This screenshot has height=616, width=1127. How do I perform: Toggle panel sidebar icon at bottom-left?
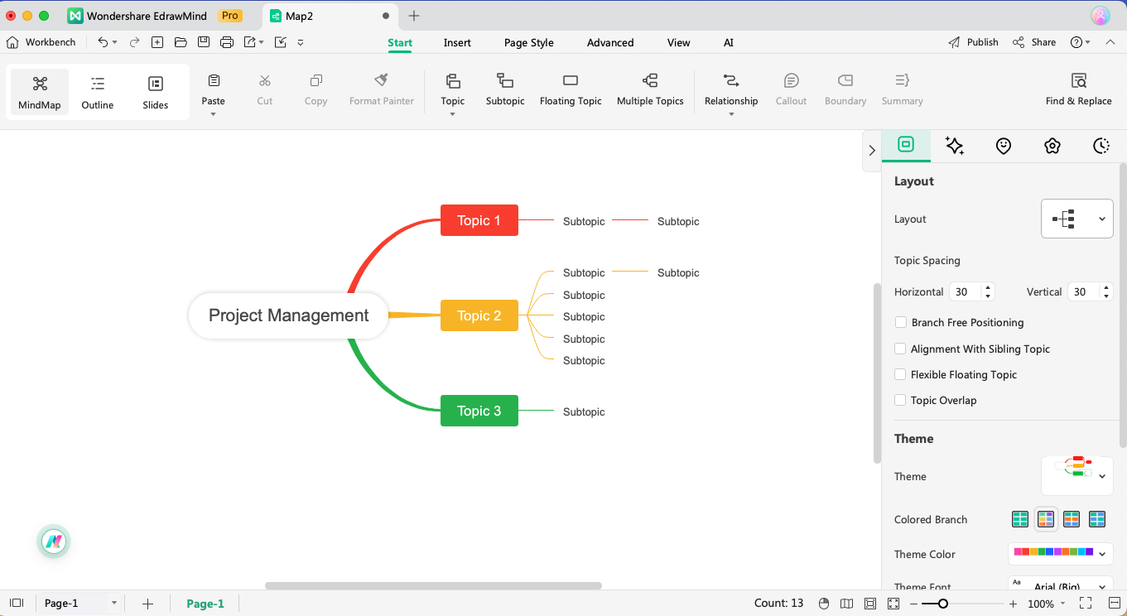[17, 604]
